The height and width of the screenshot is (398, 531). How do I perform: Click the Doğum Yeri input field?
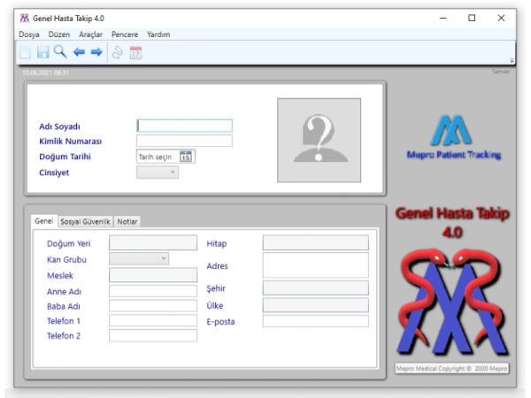coord(153,242)
